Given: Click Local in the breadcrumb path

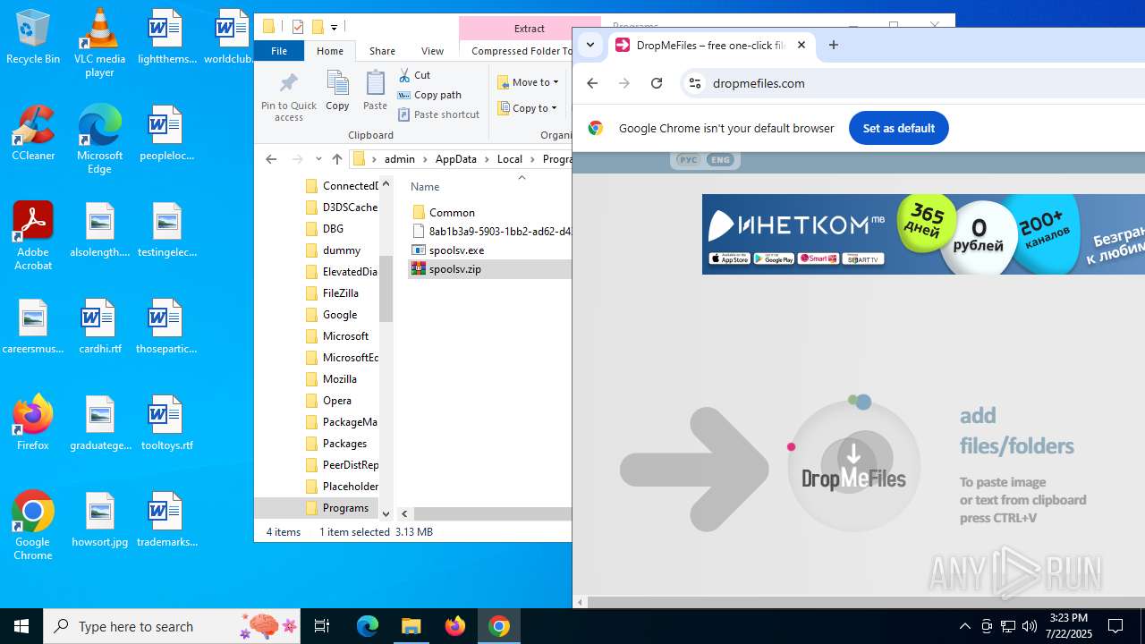Looking at the screenshot, I should [x=510, y=159].
